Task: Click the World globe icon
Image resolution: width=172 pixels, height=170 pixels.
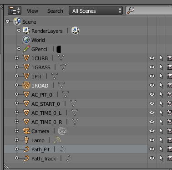Action: point(26,40)
